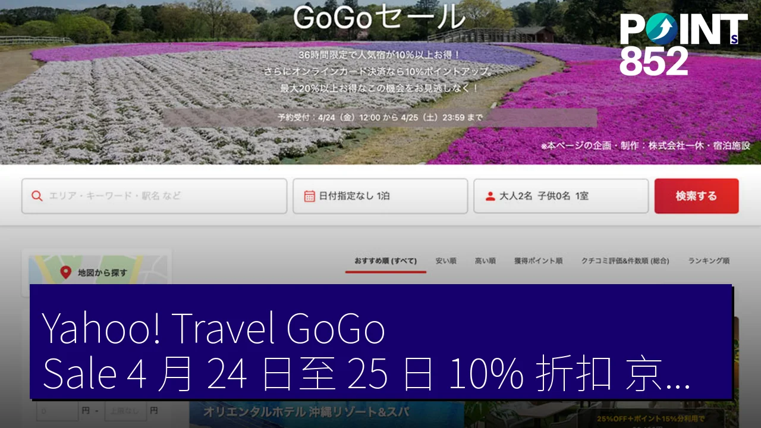The width and height of the screenshot is (761, 428).
Task: Select the おすすめ順 (すべて) sort tab
Action: [385, 261]
